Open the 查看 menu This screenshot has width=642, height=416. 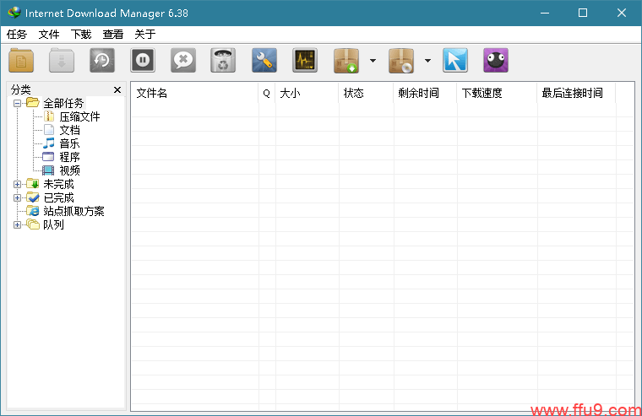(113, 35)
